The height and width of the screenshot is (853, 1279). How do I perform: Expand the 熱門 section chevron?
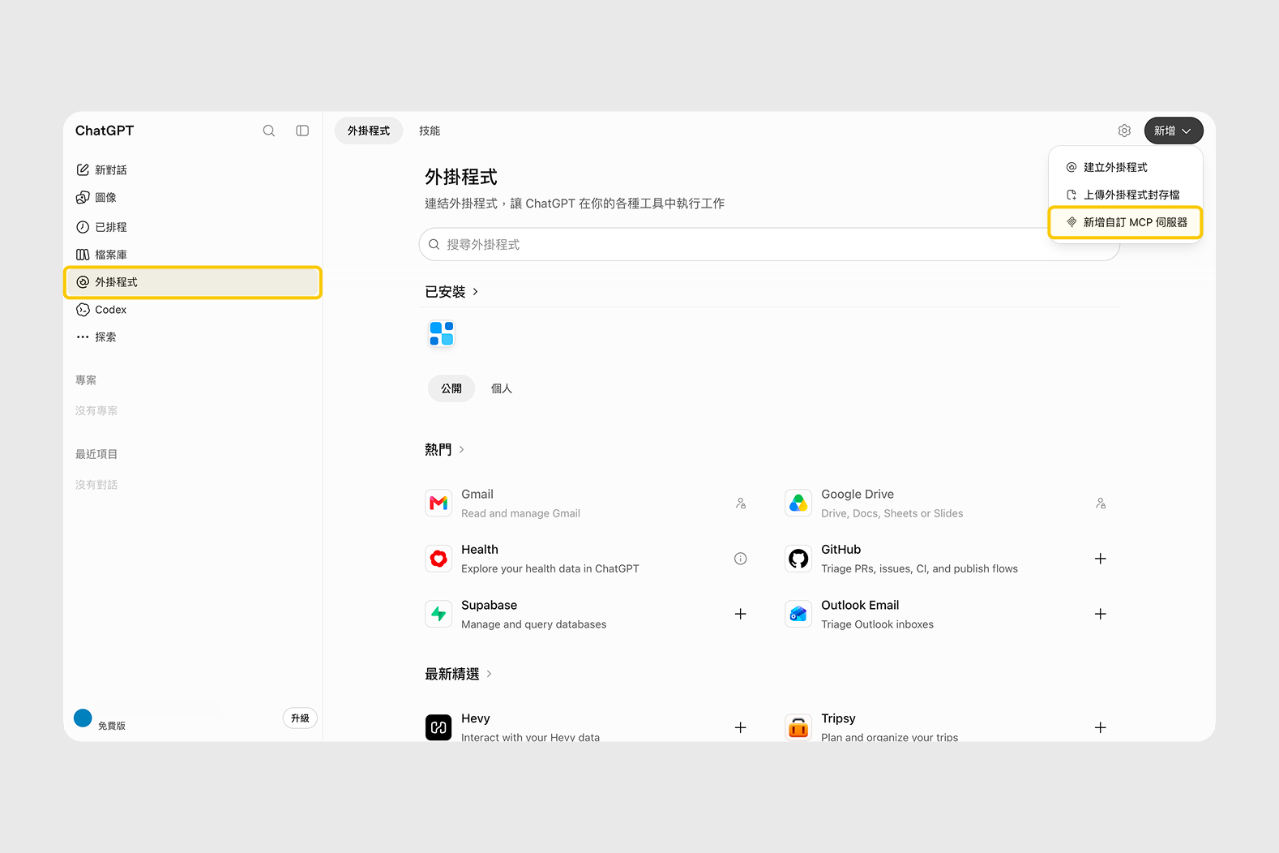click(x=461, y=449)
